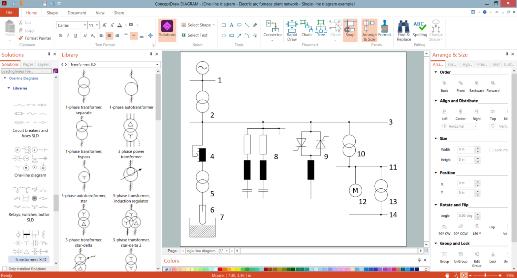517x278 pixels.
Task: Open the Layers tab in Solutions panel
Action: (x=43, y=64)
